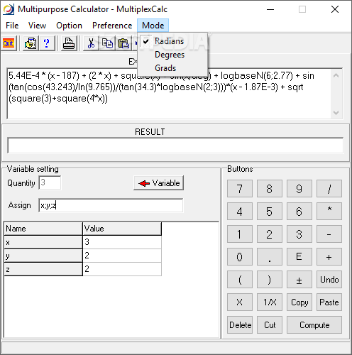Click the digit 8 button
Screen dimensions: 352x355
pyautogui.click(x=270, y=189)
